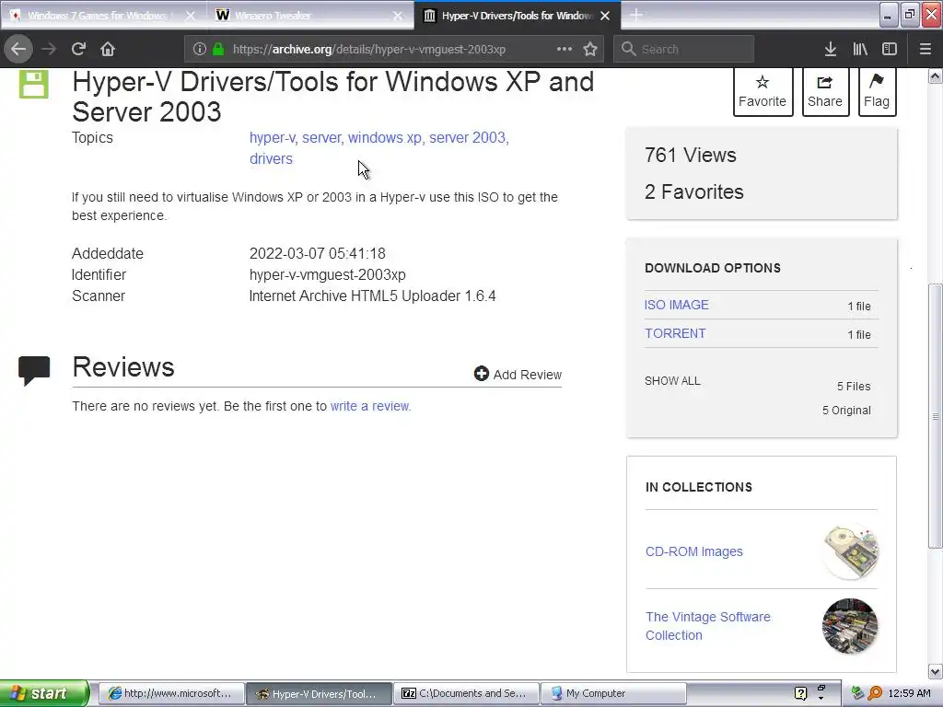Open the hyper-v topic link
Image resolution: width=943 pixels, height=707 pixels.
[272, 138]
